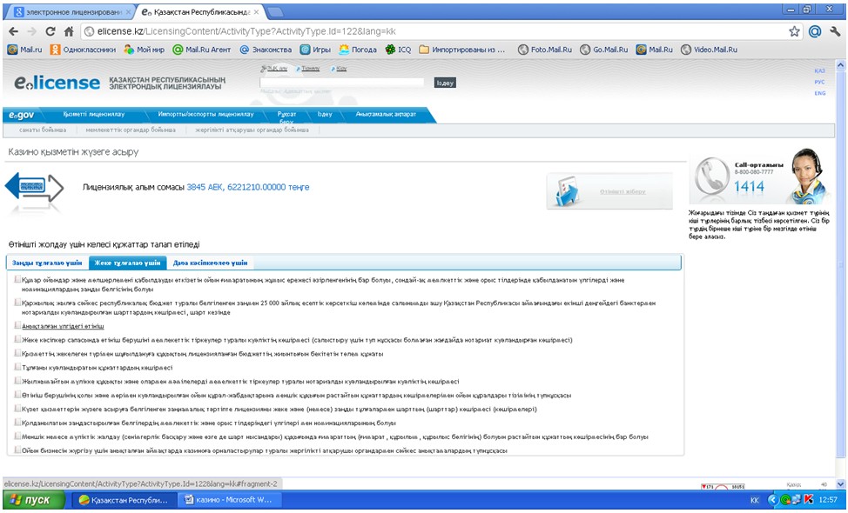This screenshot has width=848, height=513.
Task: Click the elicense logo
Action: [57, 82]
